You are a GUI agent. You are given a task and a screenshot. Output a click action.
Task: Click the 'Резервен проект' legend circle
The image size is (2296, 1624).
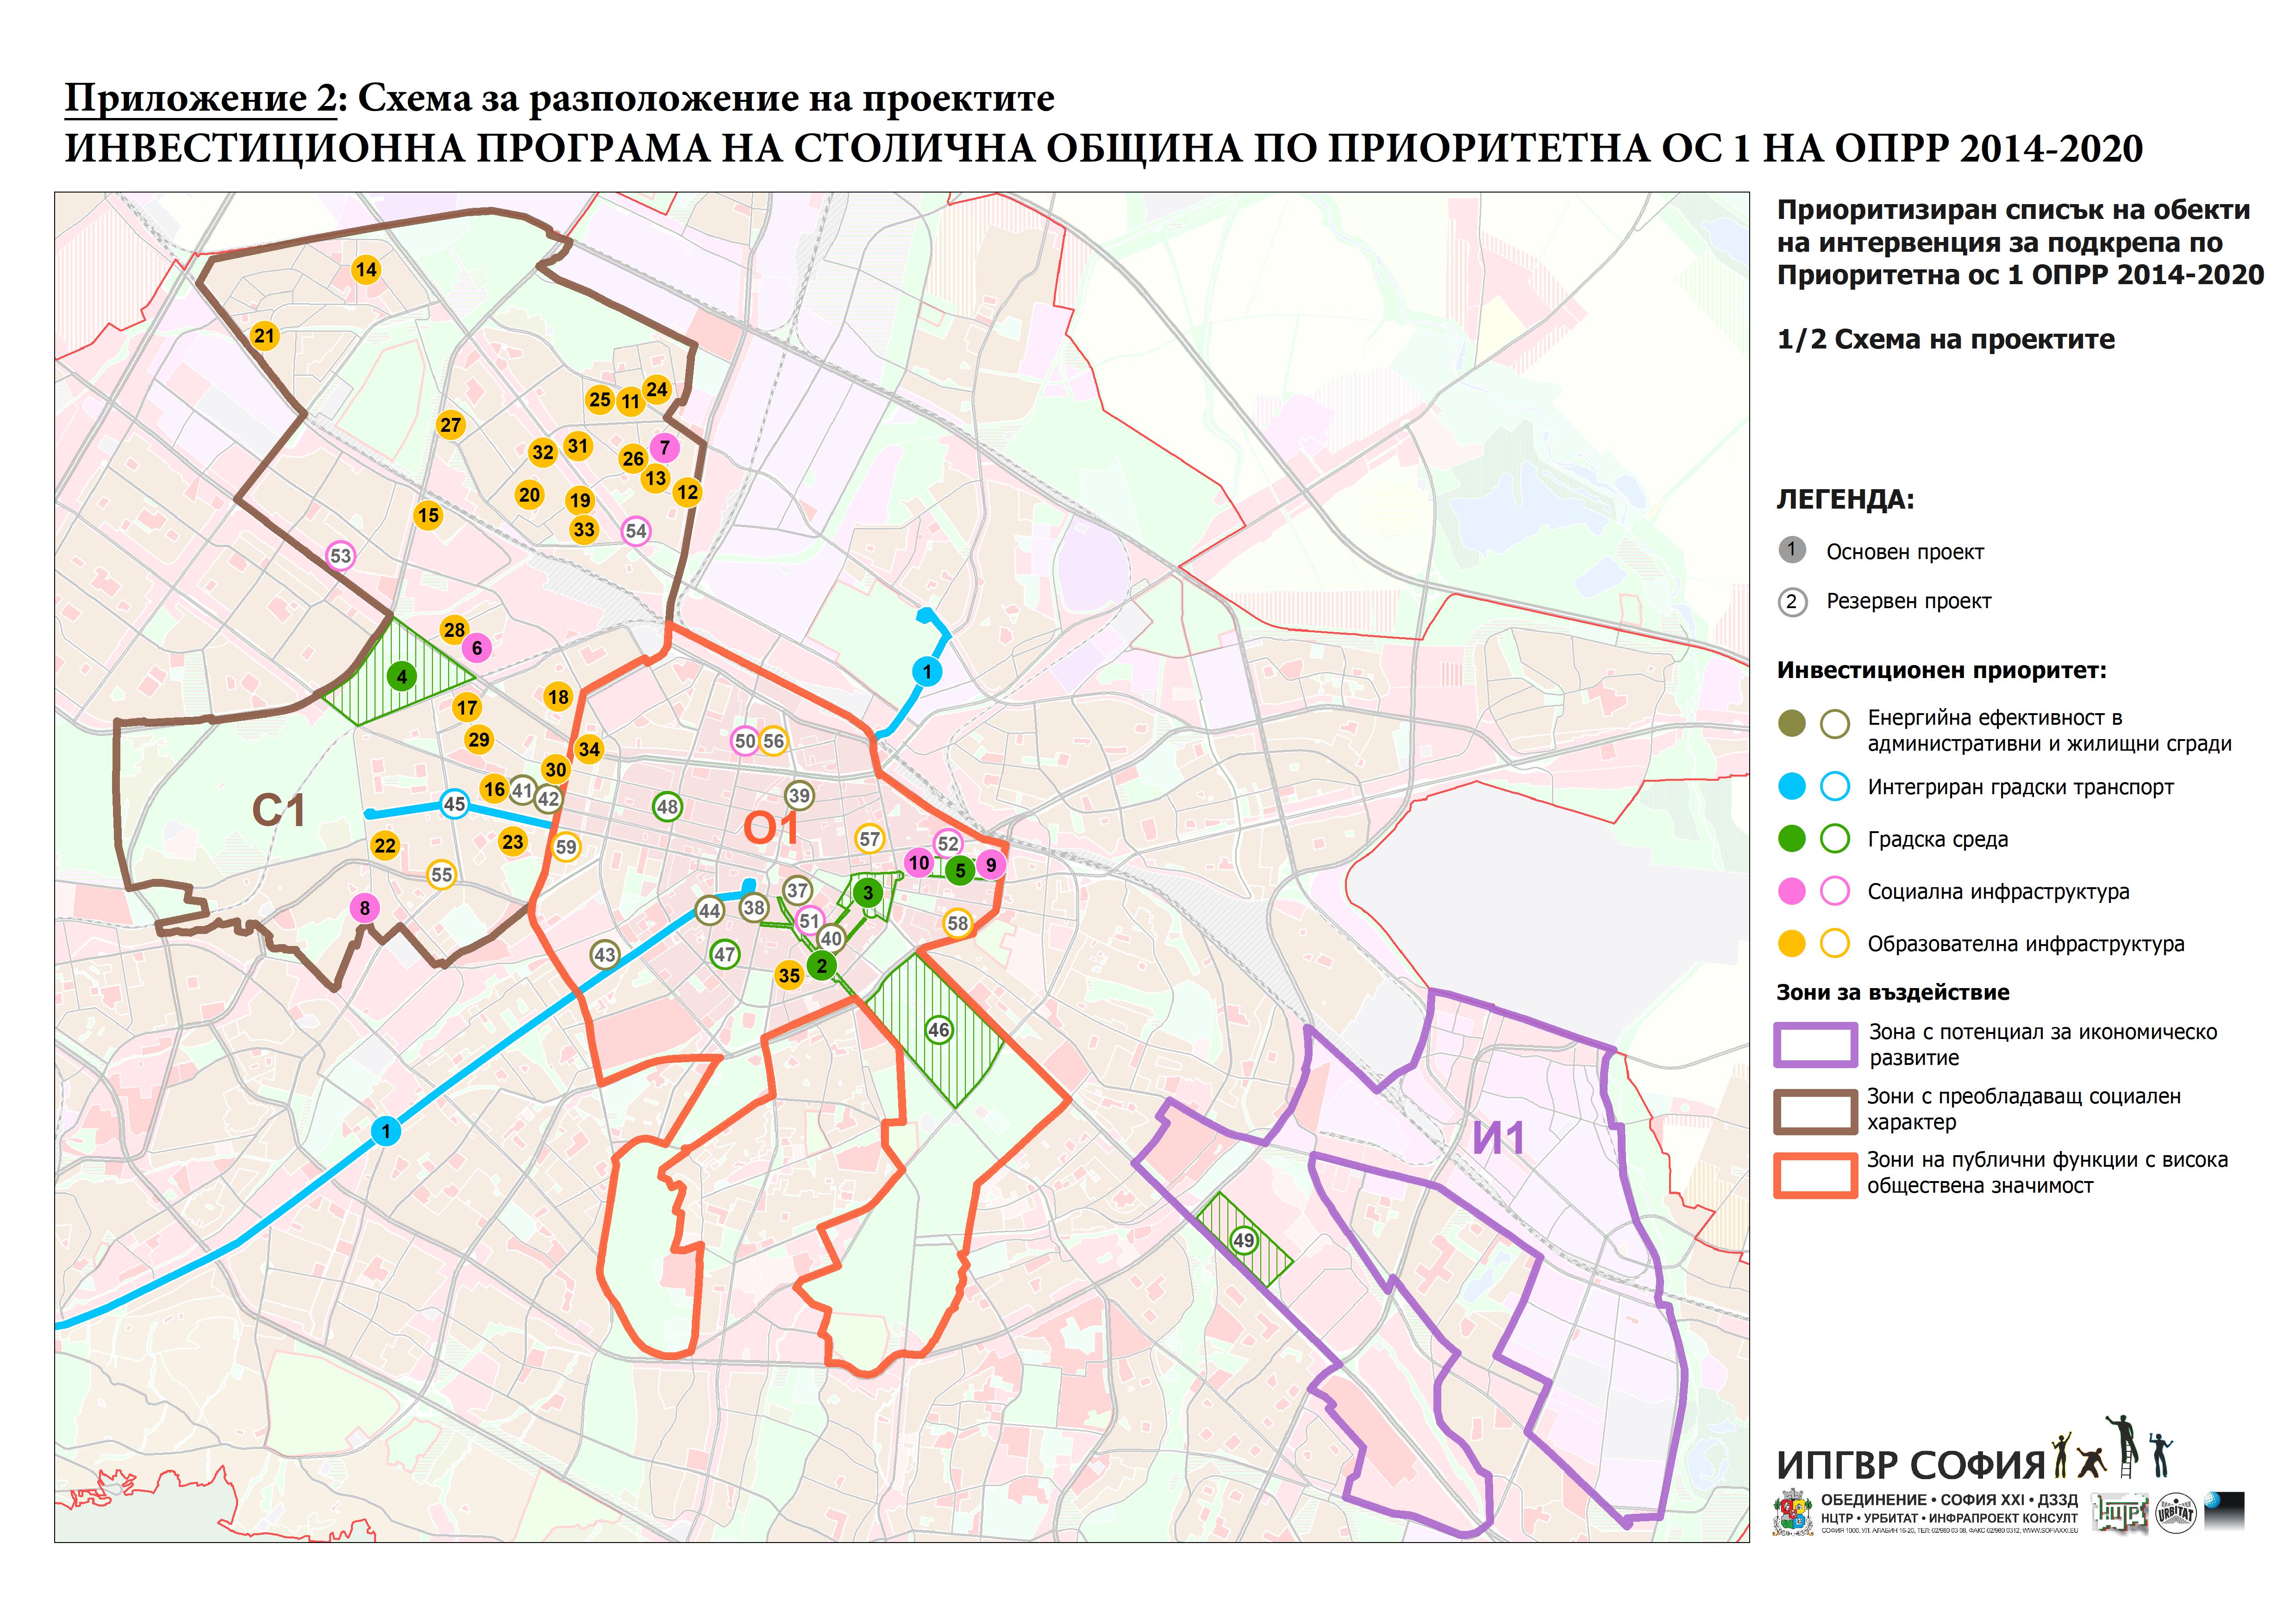click(1792, 602)
